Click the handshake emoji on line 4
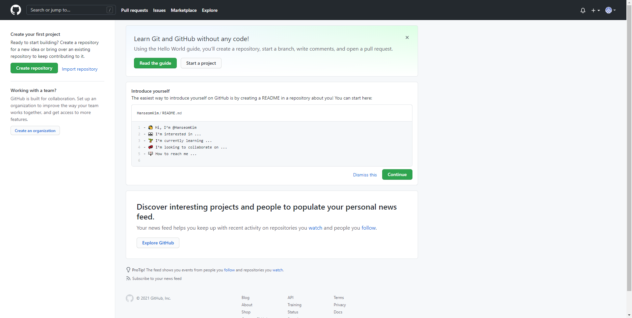The image size is (632, 318). [150, 147]
